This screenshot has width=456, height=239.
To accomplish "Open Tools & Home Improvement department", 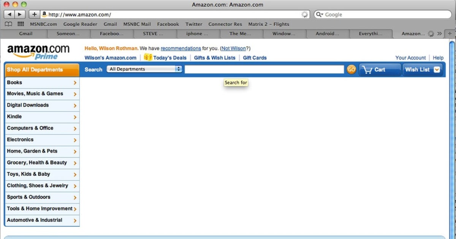I will tap(42, 209).
